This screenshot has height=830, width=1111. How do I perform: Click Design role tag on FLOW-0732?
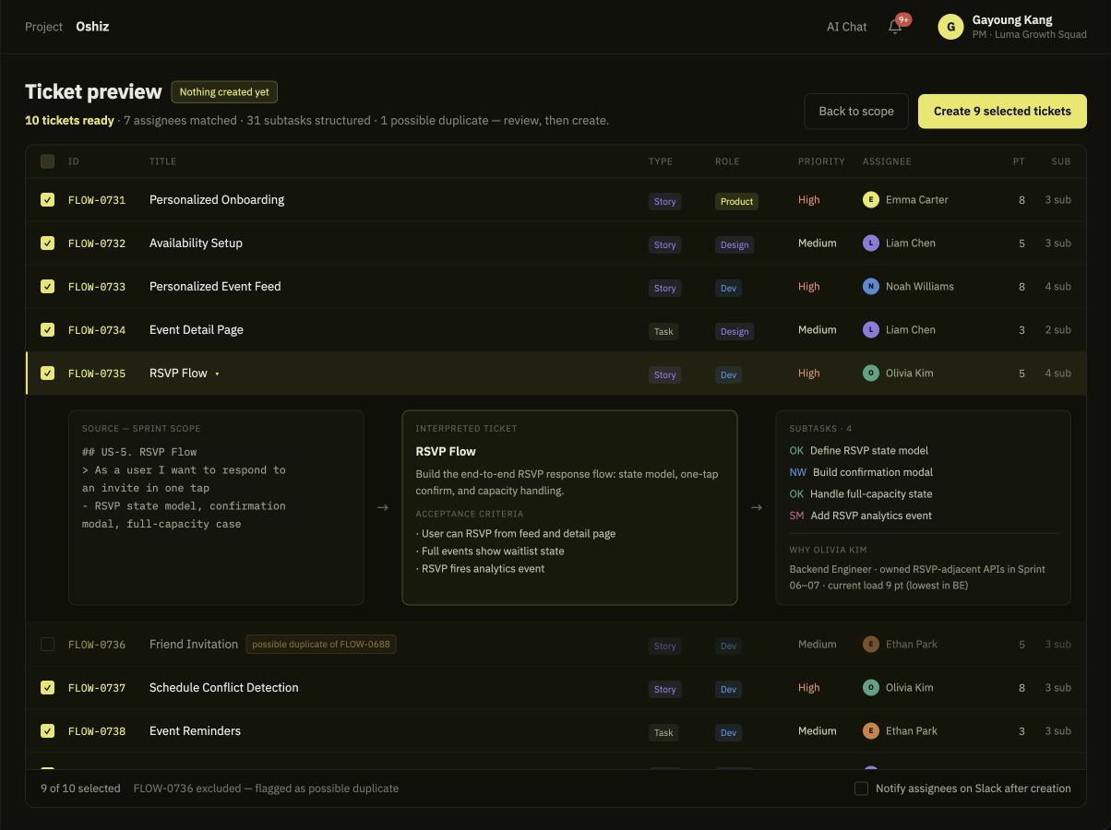(x=735, y=244)
